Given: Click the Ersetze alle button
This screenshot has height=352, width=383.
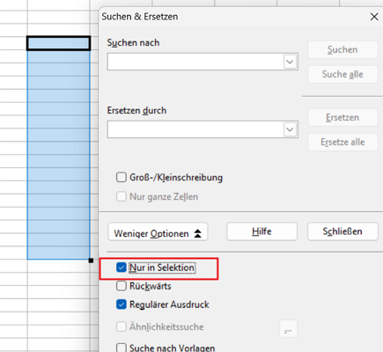Looking at the screenshot, I should [342, 142].
